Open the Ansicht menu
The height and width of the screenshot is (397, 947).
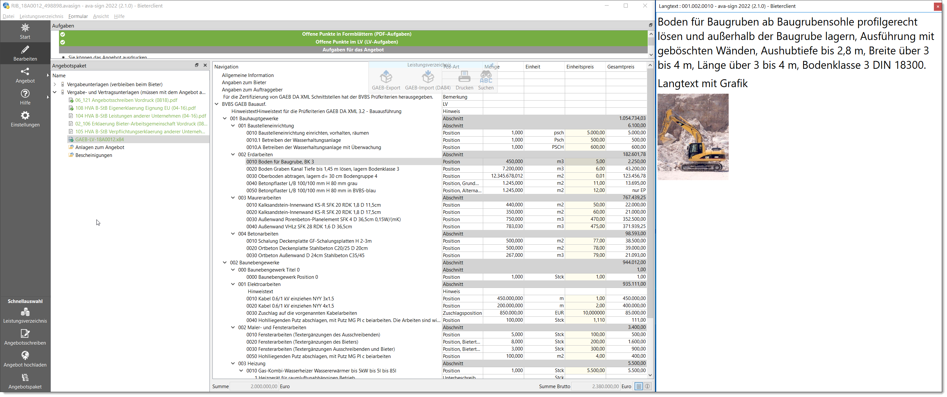tap(101, 16)
